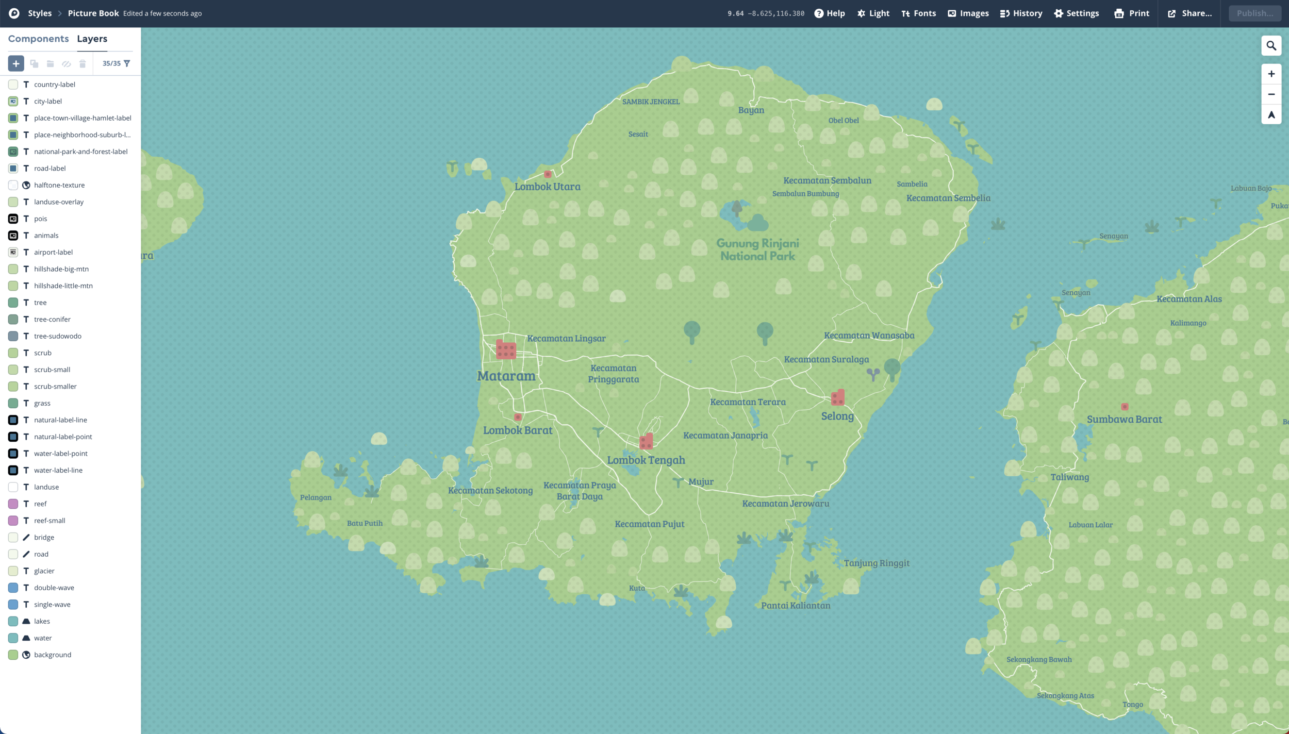Reset map bearing with compass arrow
1289x734 pixels.
[1271, 115]
